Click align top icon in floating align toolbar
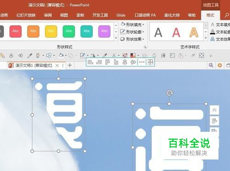230x171 pixels. [108, 62]
